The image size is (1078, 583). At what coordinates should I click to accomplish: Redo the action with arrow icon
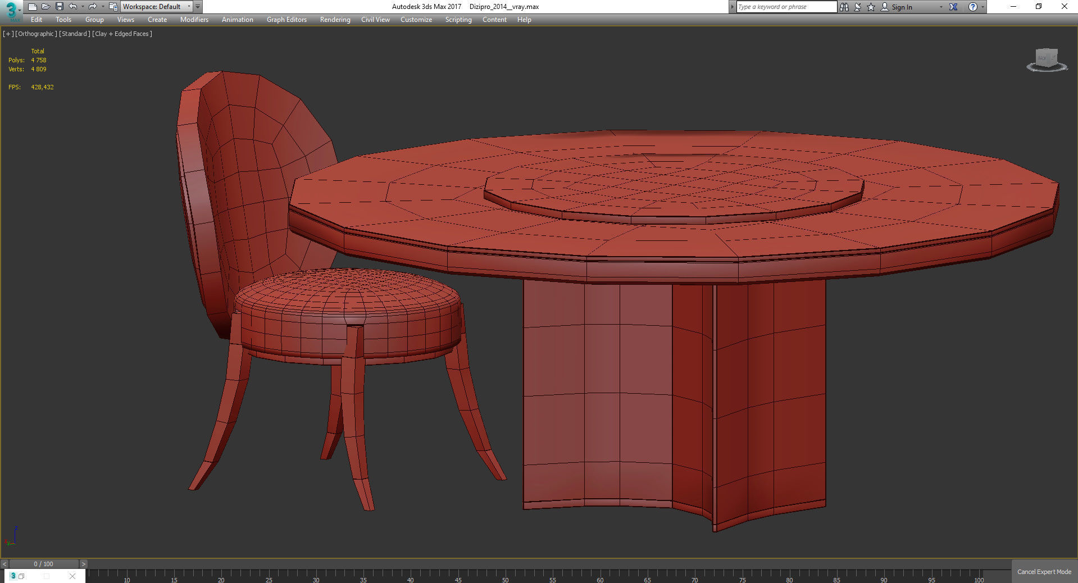click(93, 7)
